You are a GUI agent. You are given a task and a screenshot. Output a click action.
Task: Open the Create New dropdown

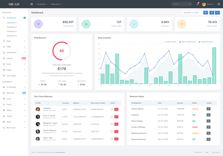click(42, 4)
